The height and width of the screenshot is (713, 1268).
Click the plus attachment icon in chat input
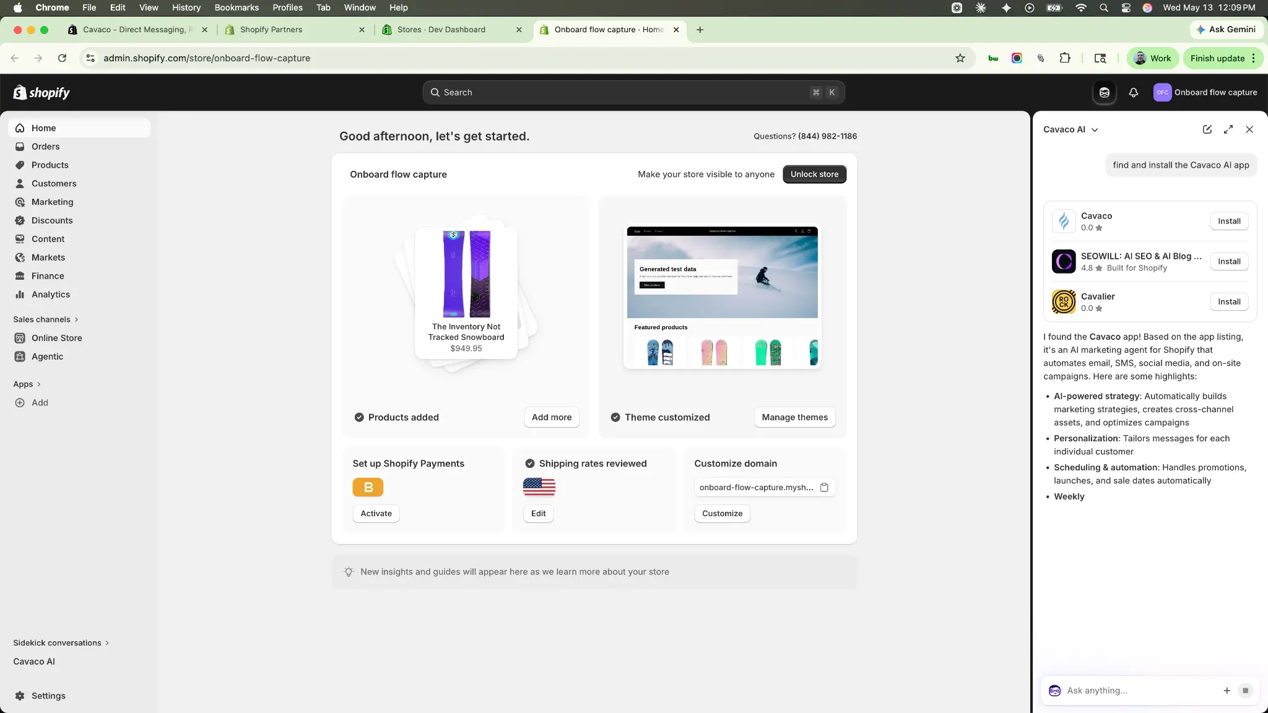[1227, 690]
